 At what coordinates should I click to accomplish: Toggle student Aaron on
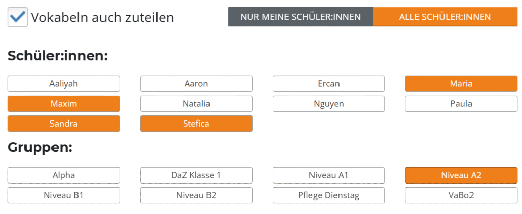(196, 84)
